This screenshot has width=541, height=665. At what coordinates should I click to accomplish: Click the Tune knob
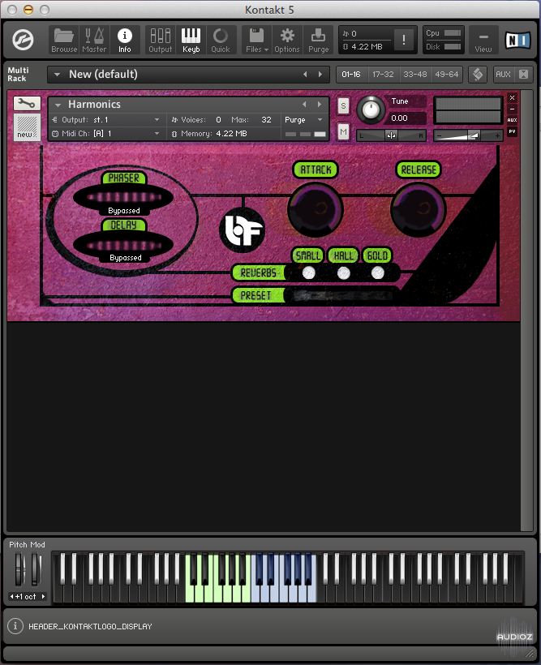[371, 109]
